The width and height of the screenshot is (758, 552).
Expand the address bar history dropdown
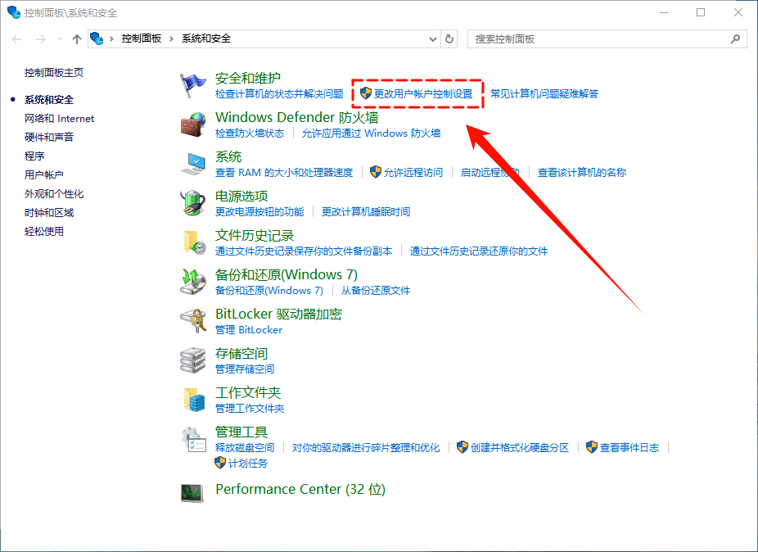433,39
